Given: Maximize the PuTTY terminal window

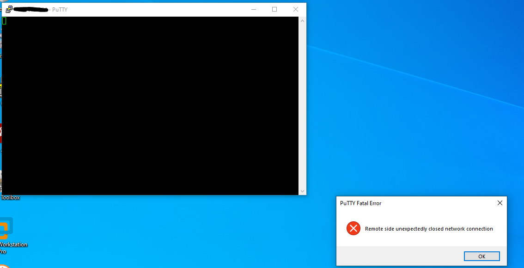Looking at the screenshot, I should tap(274, 9).
